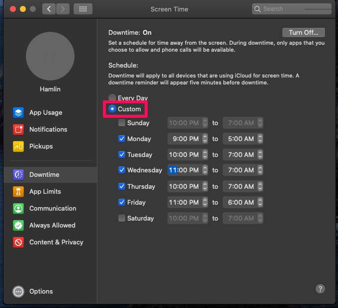This screenshot has width=338, height=308.
Task: Click the App Usage sidebar icon
Action: coord(18,113)
